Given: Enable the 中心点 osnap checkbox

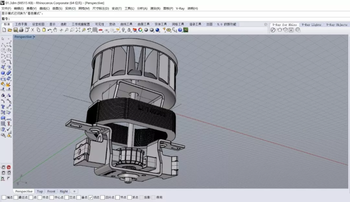Looking at the screenshot, I should point(51,198).
